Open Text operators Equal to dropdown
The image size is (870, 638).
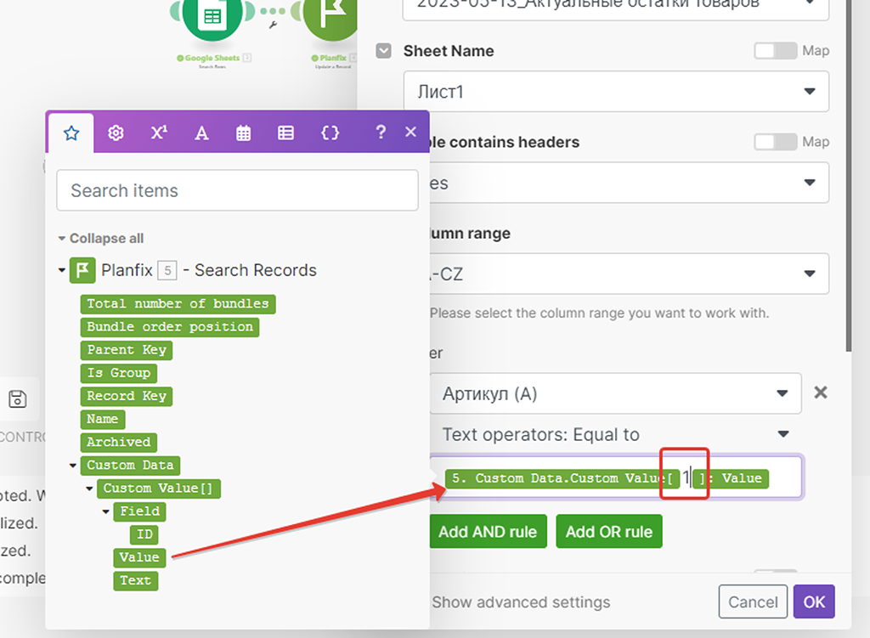pyautogui.click(x=615, y=434)
